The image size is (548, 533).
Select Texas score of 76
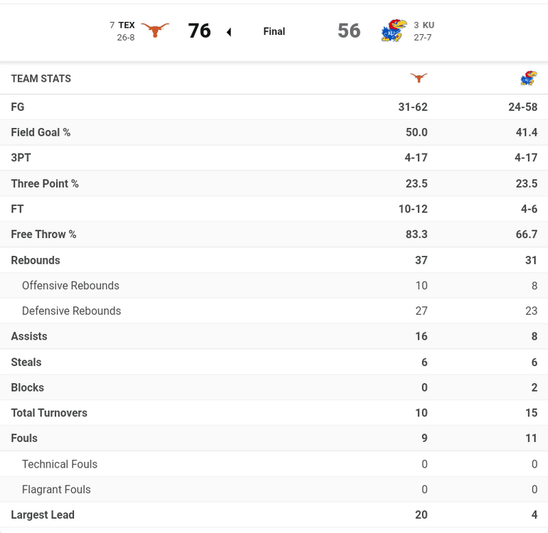click(199, 31)
